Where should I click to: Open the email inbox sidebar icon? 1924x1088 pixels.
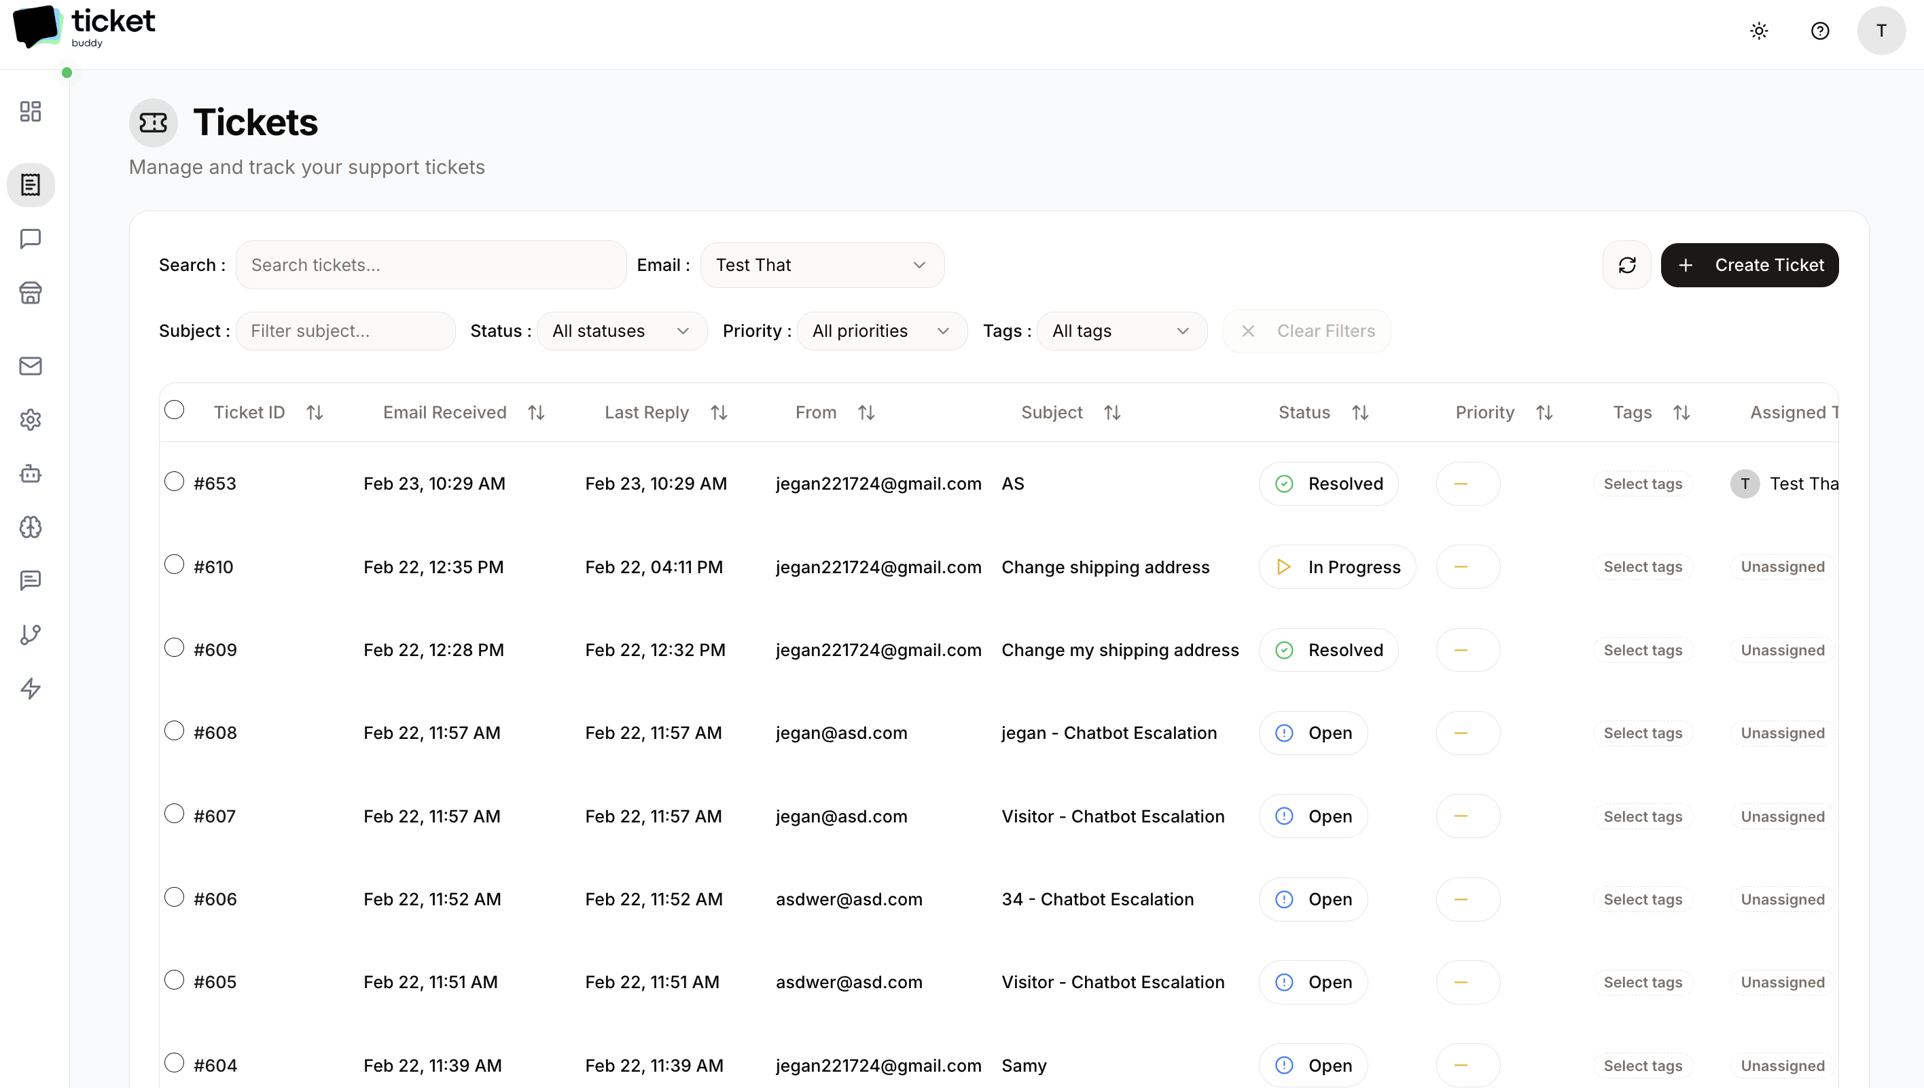30,366
